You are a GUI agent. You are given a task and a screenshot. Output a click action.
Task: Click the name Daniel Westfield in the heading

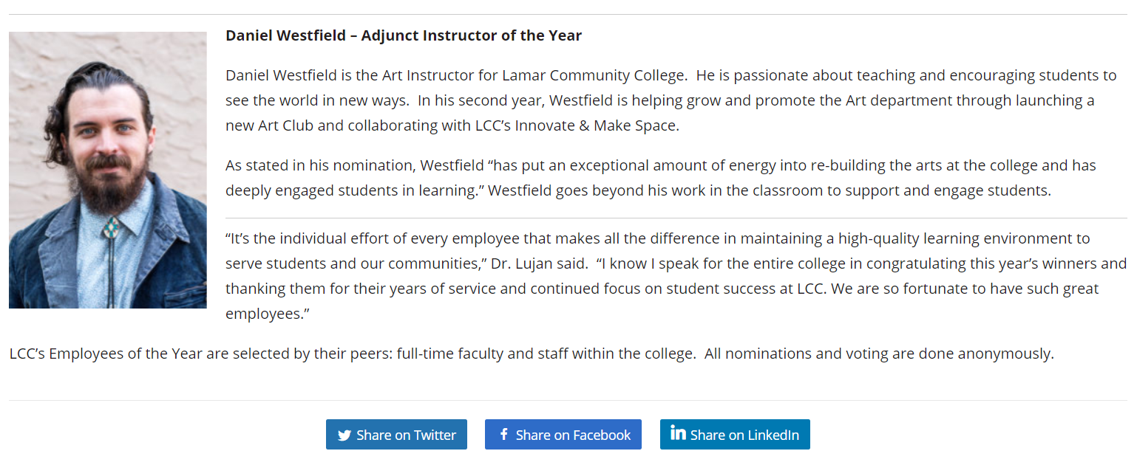[288, 35]
